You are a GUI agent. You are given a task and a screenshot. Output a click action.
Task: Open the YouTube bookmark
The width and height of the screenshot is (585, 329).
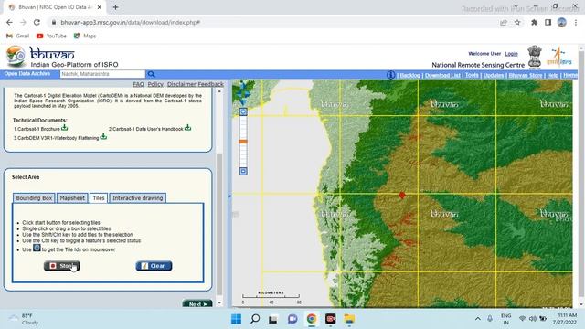51,36
